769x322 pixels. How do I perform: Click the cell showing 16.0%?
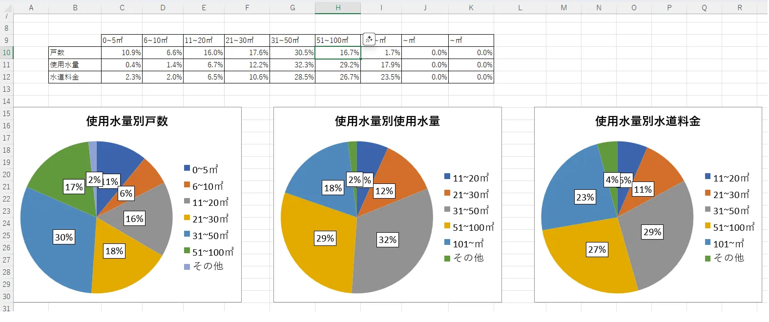click(x=204, y=53)
